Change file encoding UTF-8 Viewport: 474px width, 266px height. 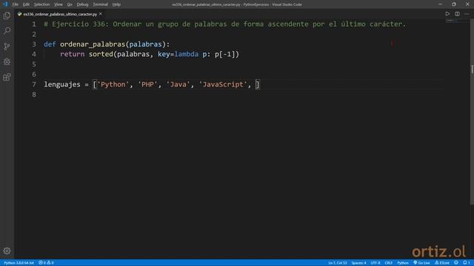pos(375,263)
